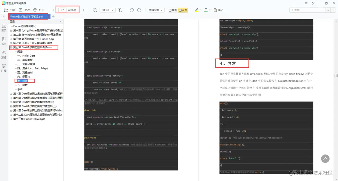Screen dimensions: 338x181
Task: Find previous search result
Action: [328, 10]
